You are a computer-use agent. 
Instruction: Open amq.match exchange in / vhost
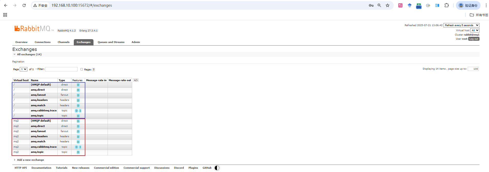(x=38, y=105)
